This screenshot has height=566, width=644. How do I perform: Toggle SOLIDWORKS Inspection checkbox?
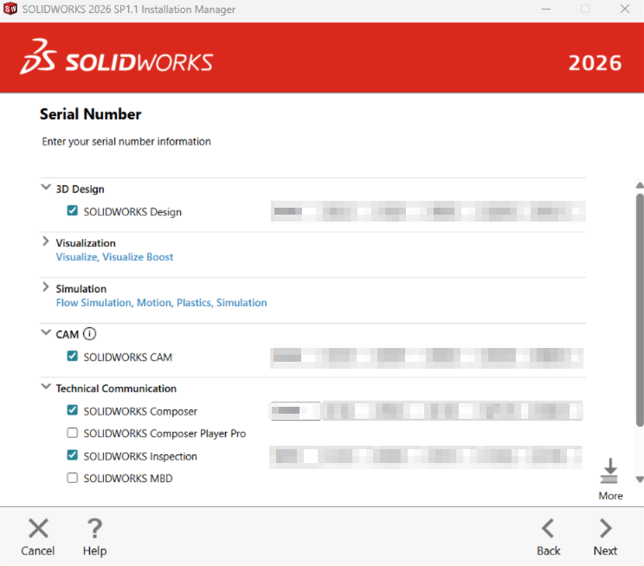click(x=73, y=455)
